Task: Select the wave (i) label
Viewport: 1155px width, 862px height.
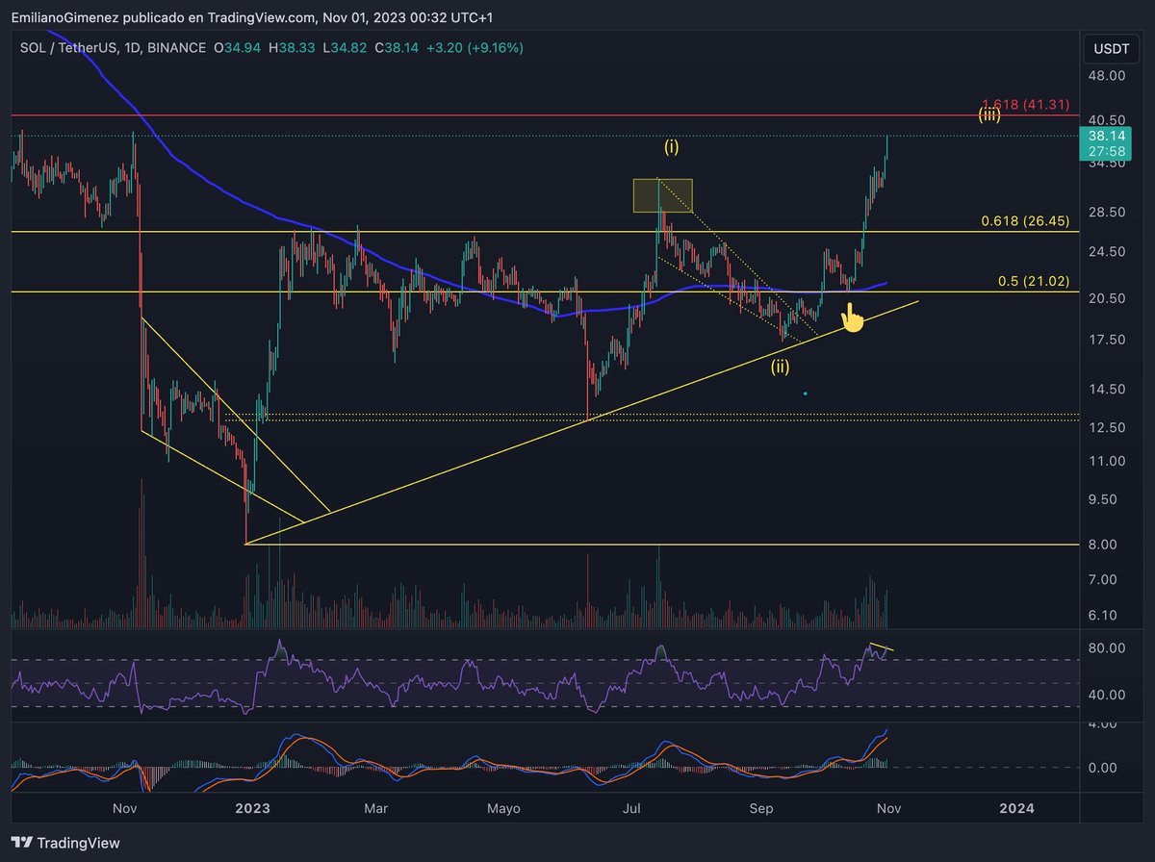Action: (671, 148)
